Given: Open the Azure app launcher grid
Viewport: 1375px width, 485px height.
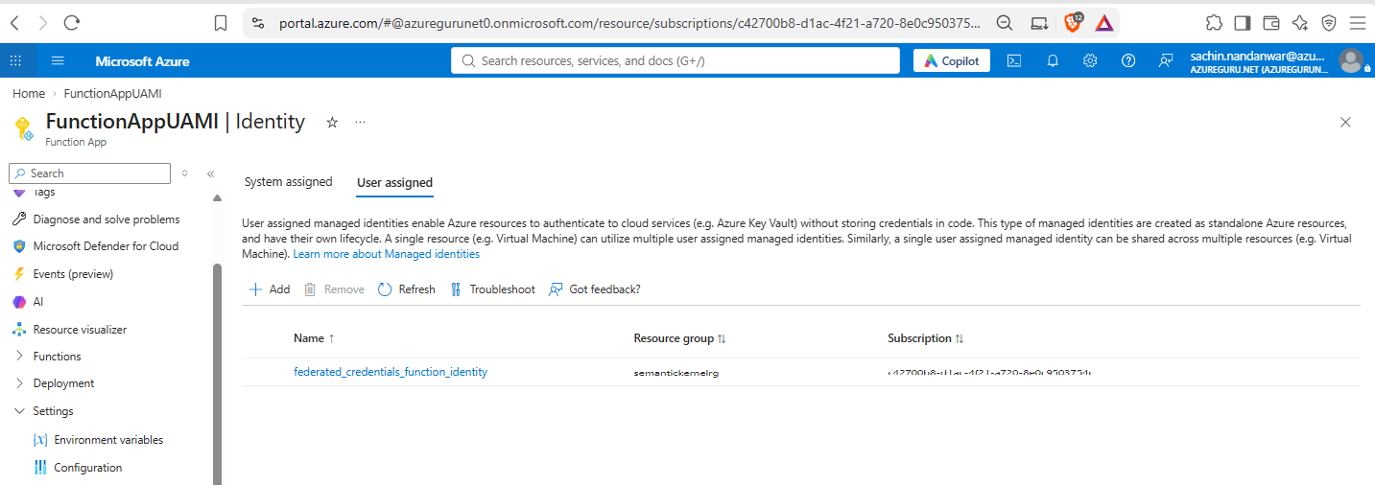Looking at the screenshot, I should tap(15, 60).
